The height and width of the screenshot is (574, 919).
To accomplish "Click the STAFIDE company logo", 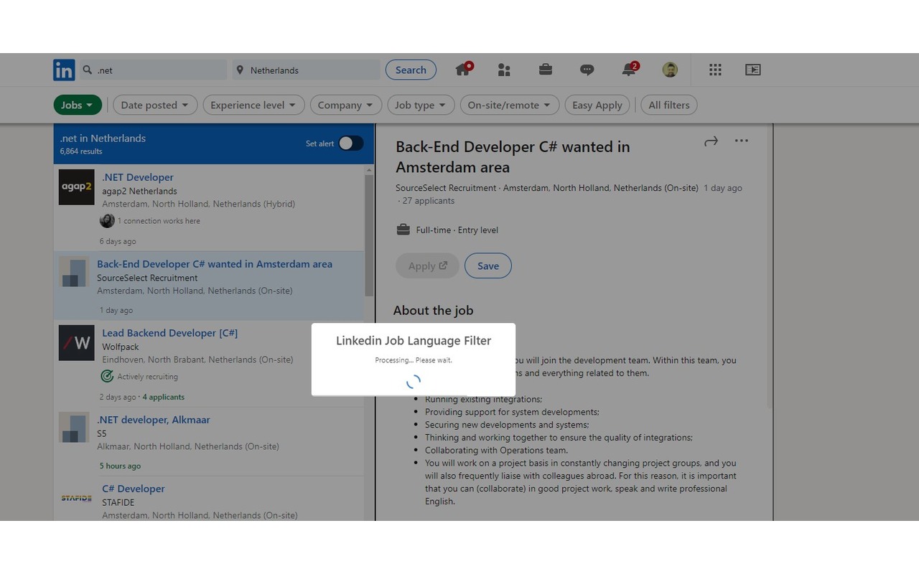I will (77, 498).
